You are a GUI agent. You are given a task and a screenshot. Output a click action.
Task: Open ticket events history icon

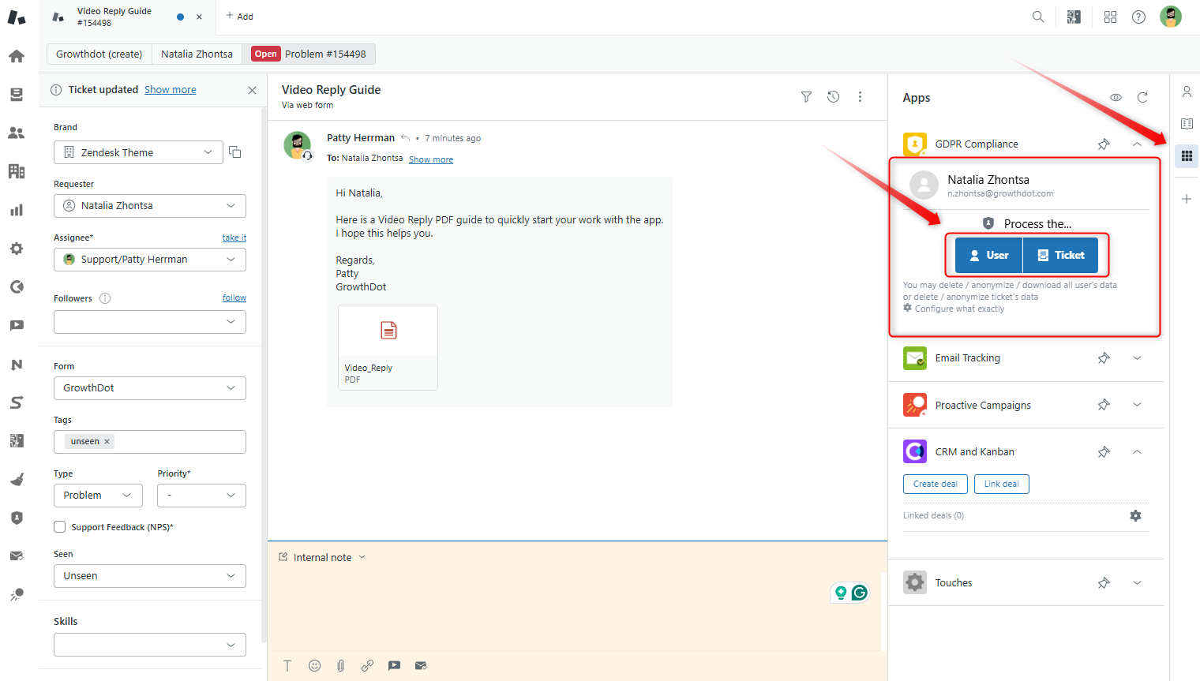[x=833, y=97]
